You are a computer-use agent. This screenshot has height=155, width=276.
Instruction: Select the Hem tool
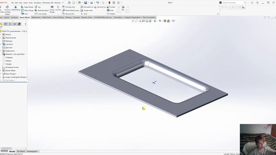tap(25, 14)
